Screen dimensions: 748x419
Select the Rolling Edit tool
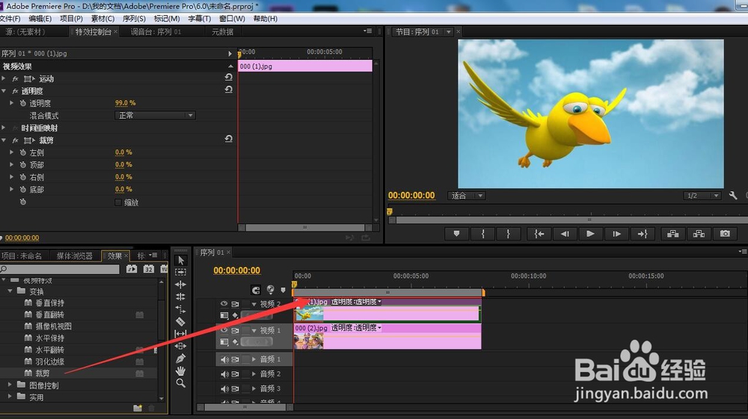[x=181, y=297]
